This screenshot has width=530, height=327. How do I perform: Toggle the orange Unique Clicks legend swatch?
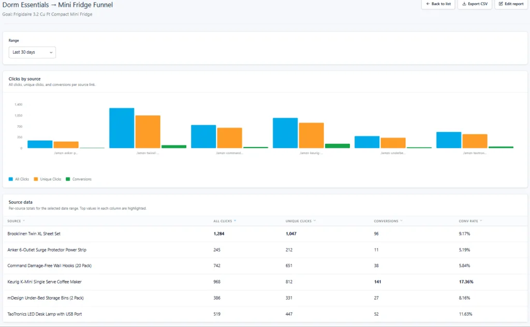[x=36, y=179]
